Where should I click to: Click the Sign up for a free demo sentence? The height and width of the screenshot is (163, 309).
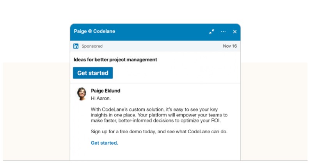(x=159, y=132)
